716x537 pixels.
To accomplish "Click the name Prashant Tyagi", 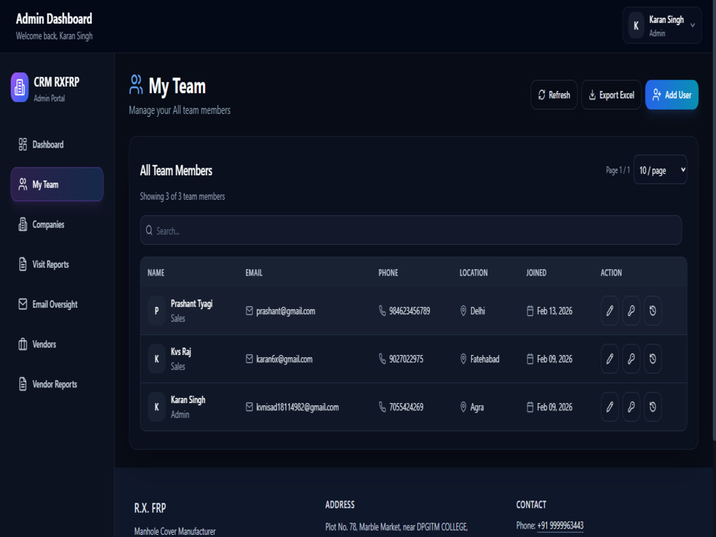I will (x=191, y=304).
